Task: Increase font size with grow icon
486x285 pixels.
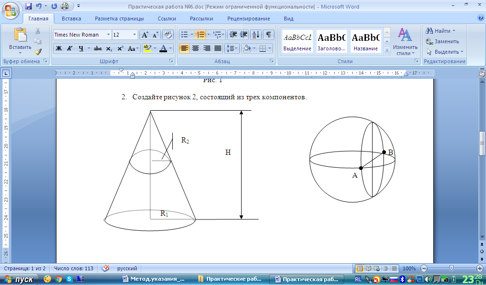Action: click(144, 35)
